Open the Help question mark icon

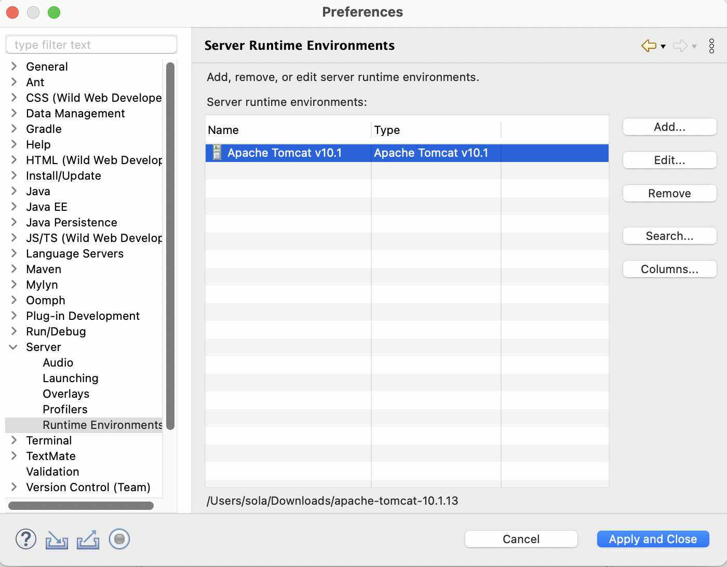[x=26, y=539]
